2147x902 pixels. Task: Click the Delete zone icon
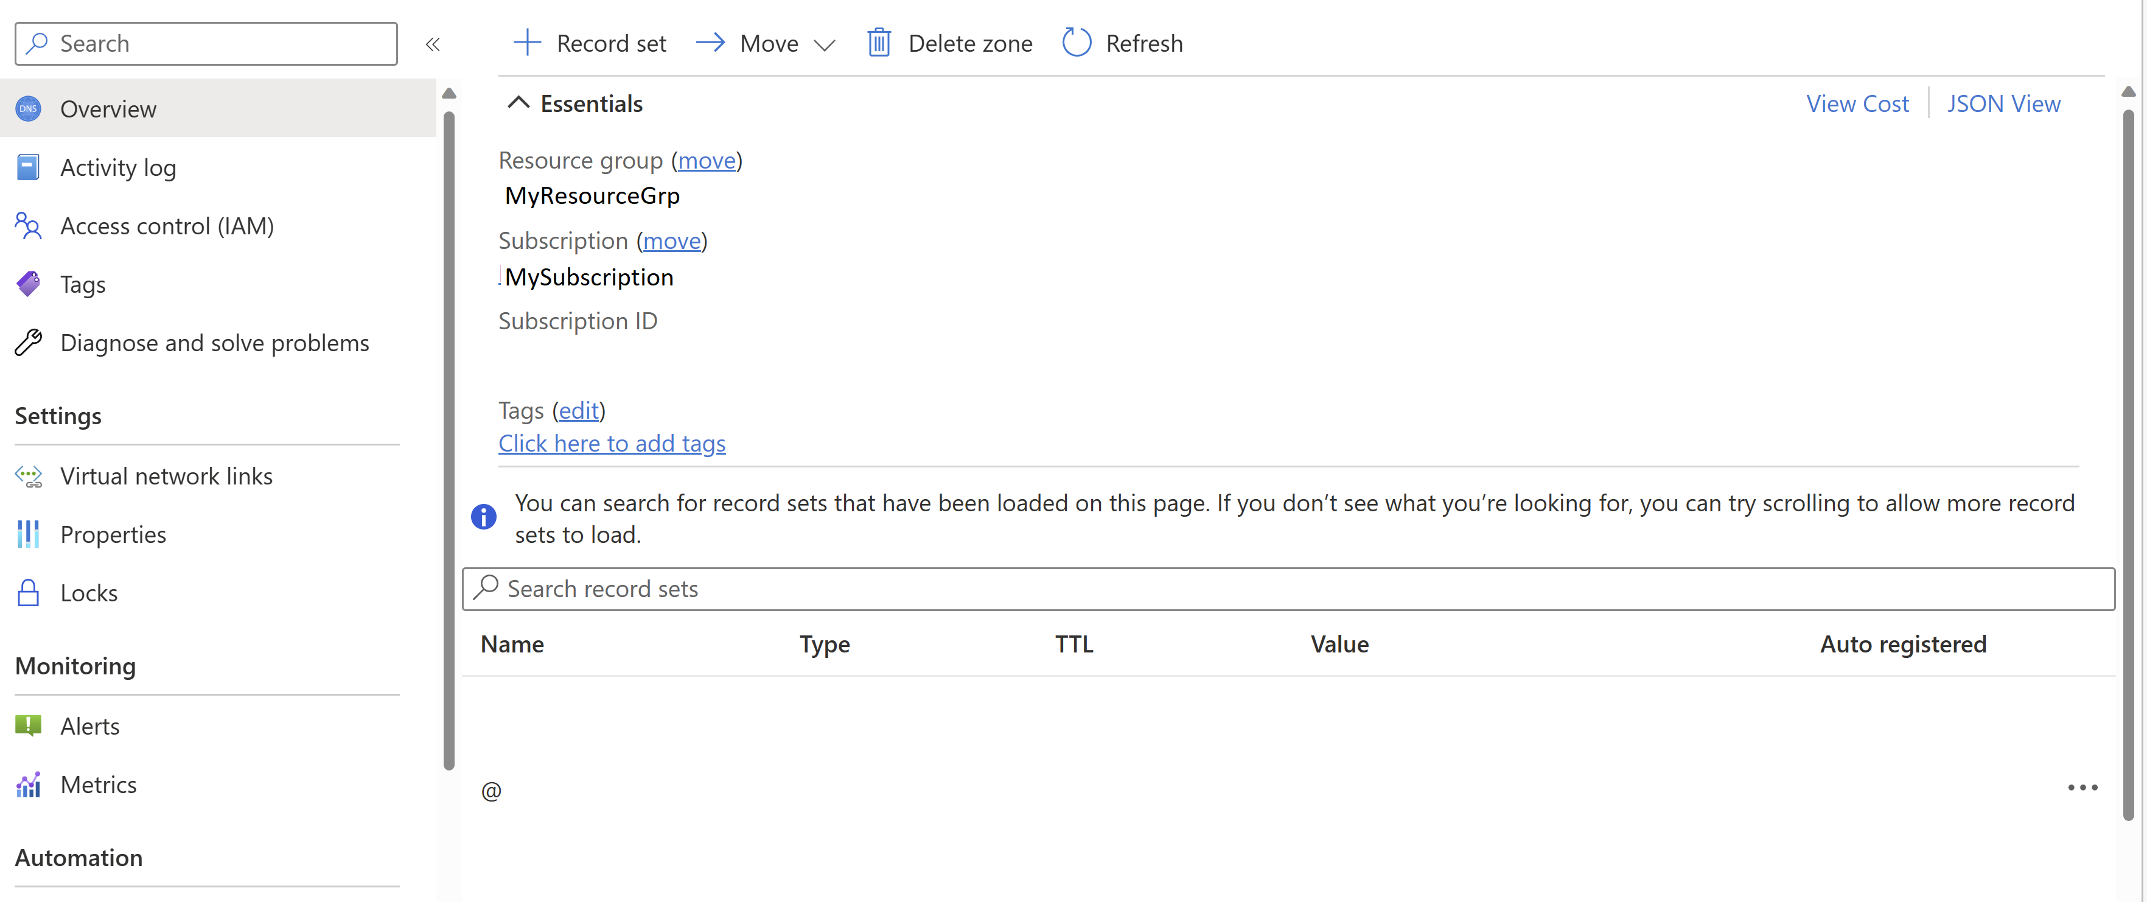pyautogui.click(x=878, y=41)
